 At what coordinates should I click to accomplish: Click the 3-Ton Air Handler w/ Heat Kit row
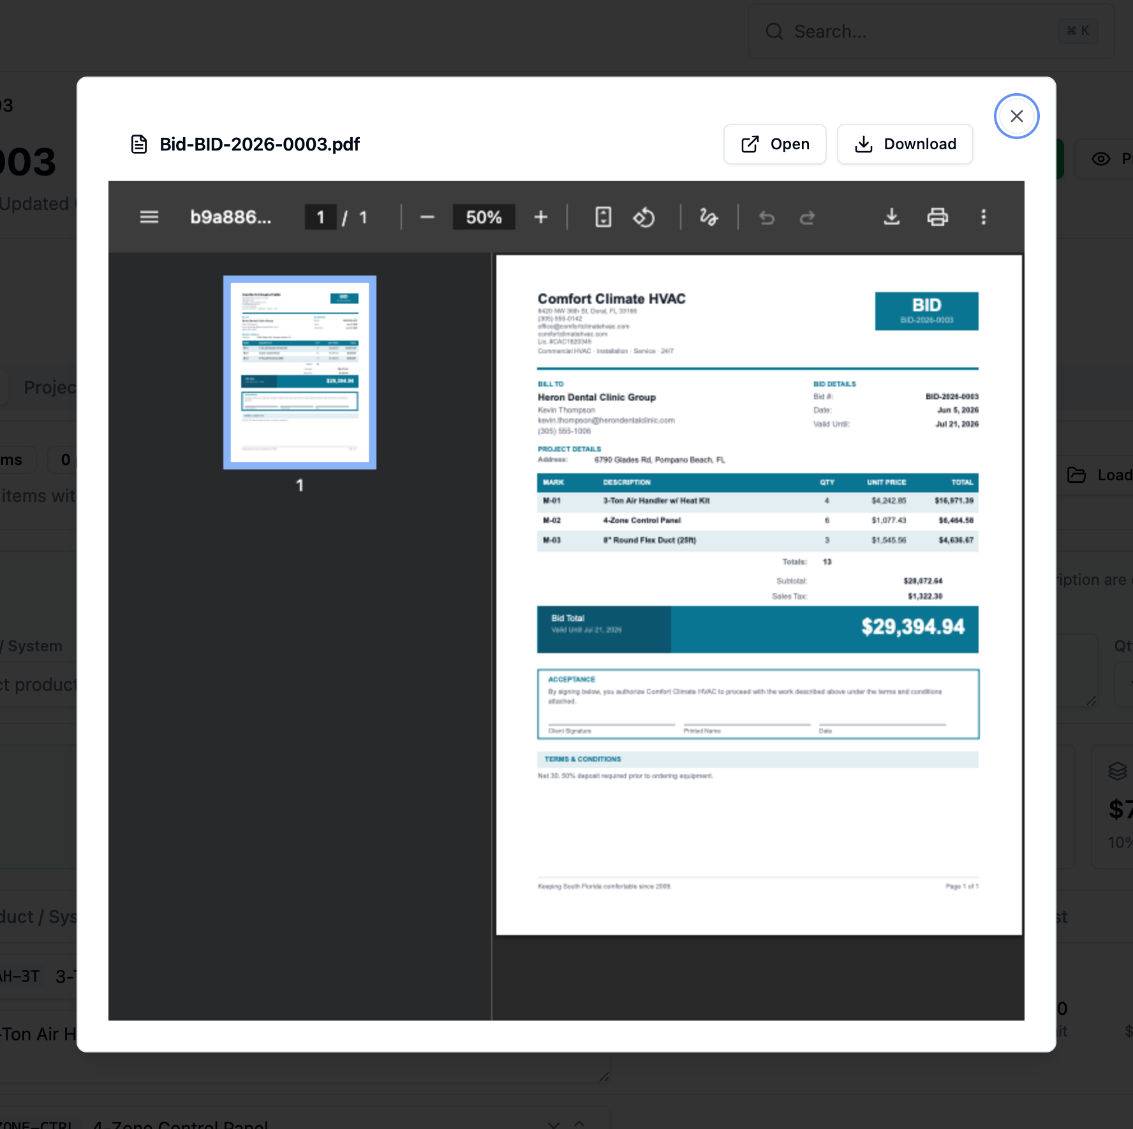757,501
